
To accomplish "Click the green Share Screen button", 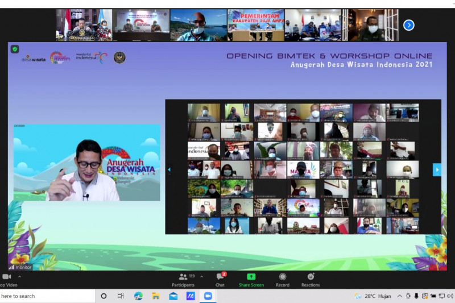I will tap(251, 280).
